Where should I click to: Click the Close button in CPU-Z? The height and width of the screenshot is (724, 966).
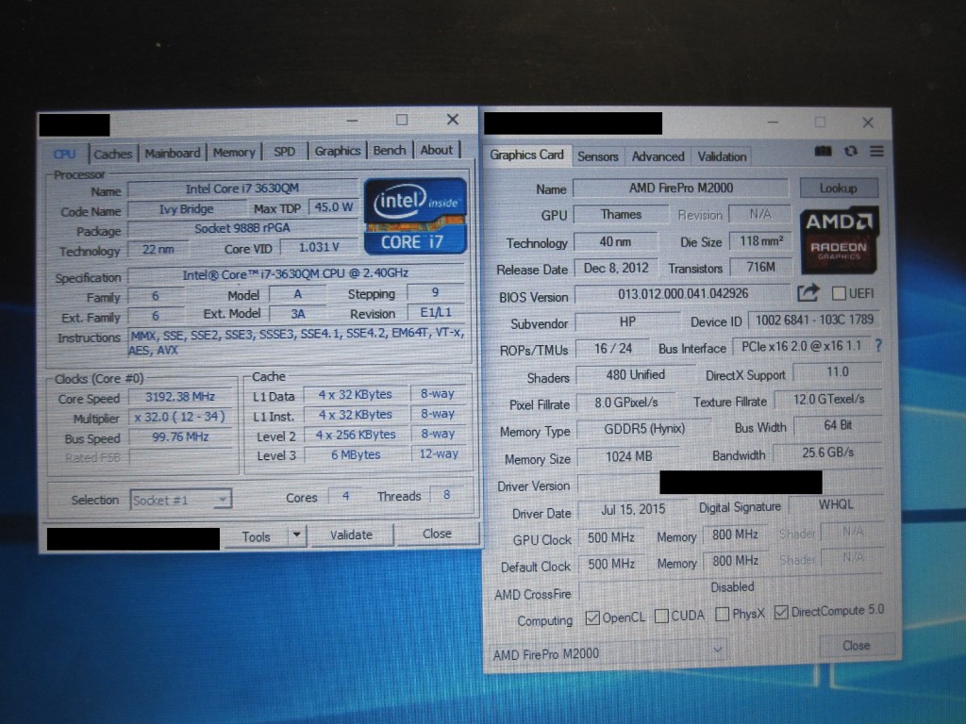[x=437, y=534]
